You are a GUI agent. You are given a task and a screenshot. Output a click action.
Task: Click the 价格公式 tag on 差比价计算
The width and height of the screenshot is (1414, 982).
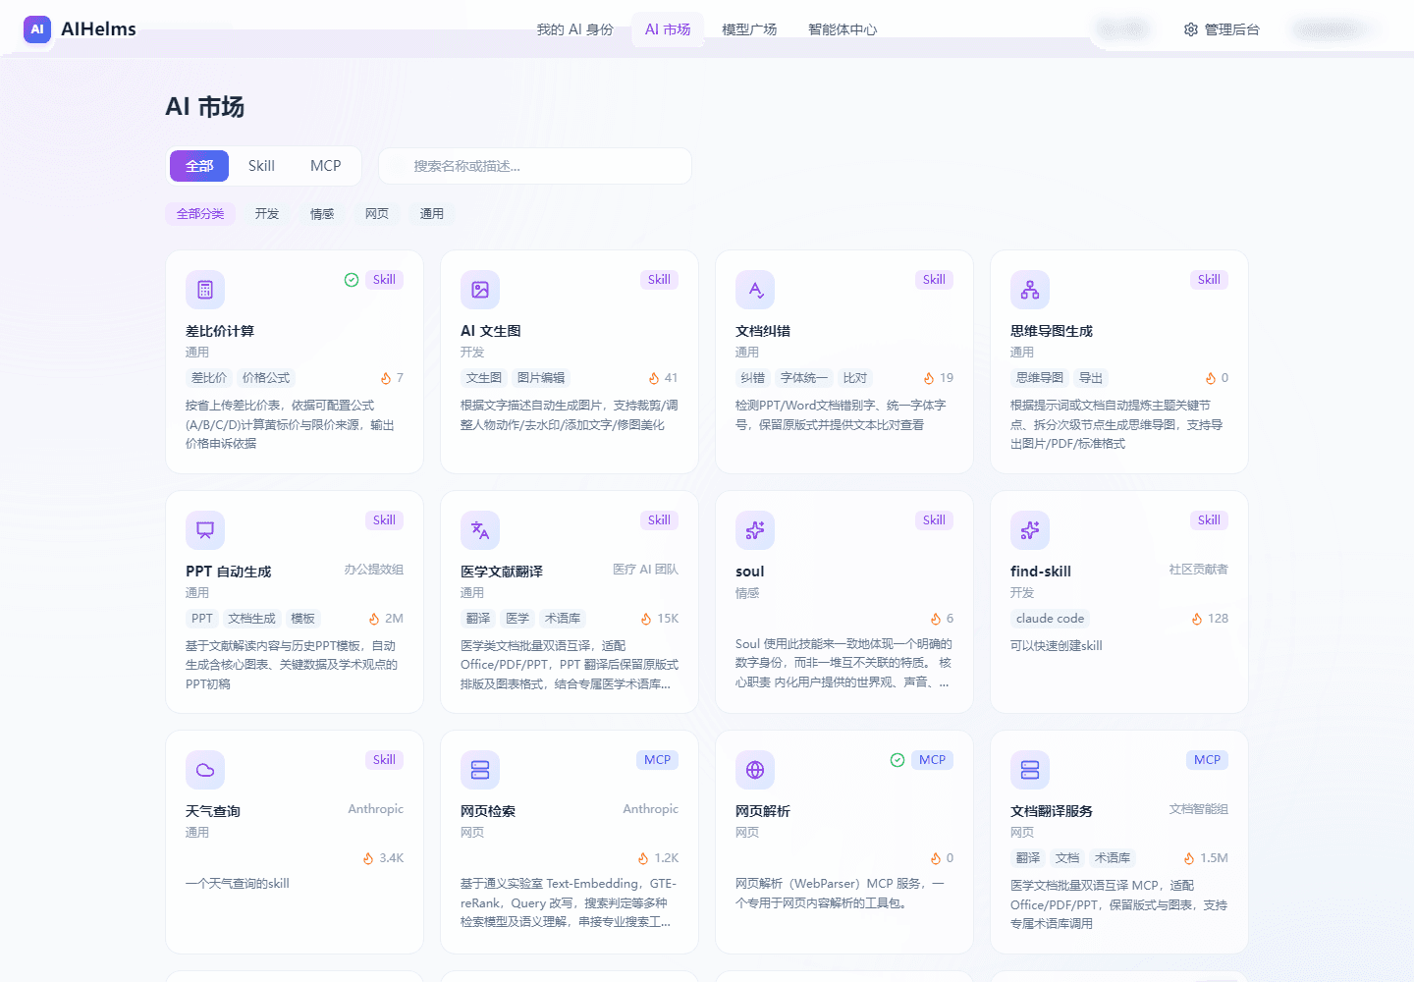click(266, 378)
